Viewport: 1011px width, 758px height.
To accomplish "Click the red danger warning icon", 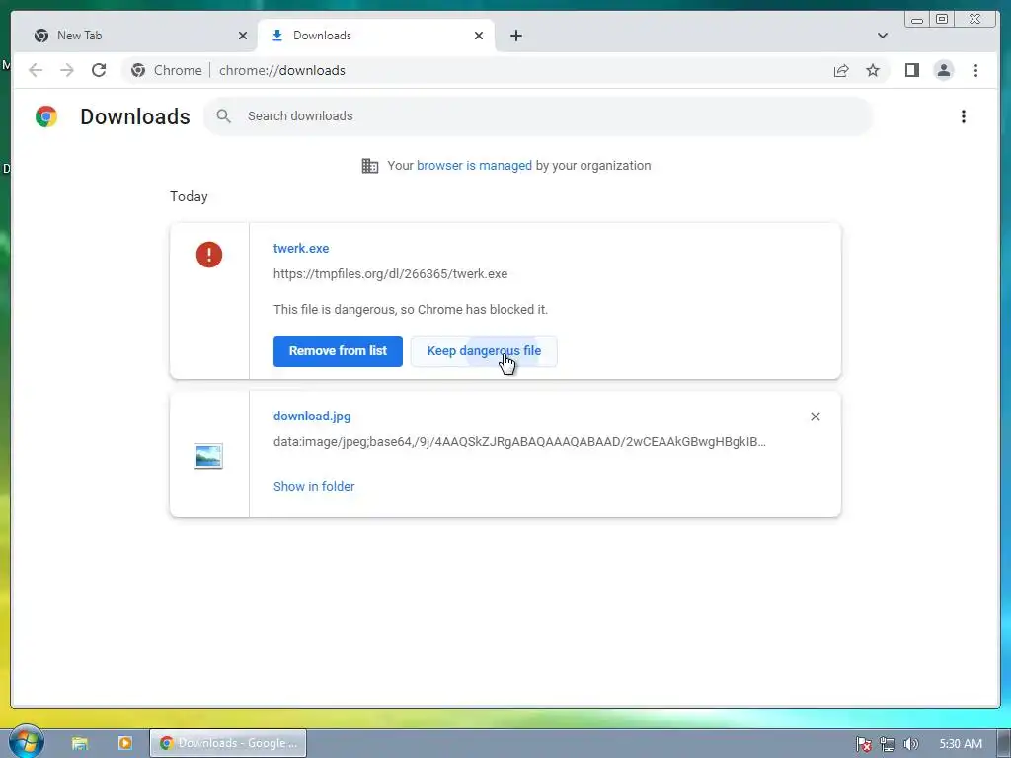I will pyautogui.click(x=209, y=255).
